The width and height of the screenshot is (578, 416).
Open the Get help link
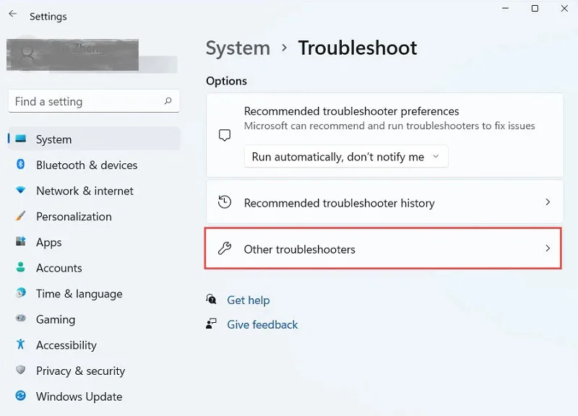(x=248, y=300)
